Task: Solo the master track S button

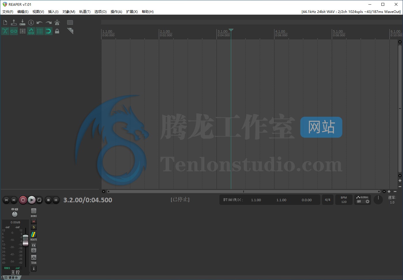Action: [x=34, y=227]
